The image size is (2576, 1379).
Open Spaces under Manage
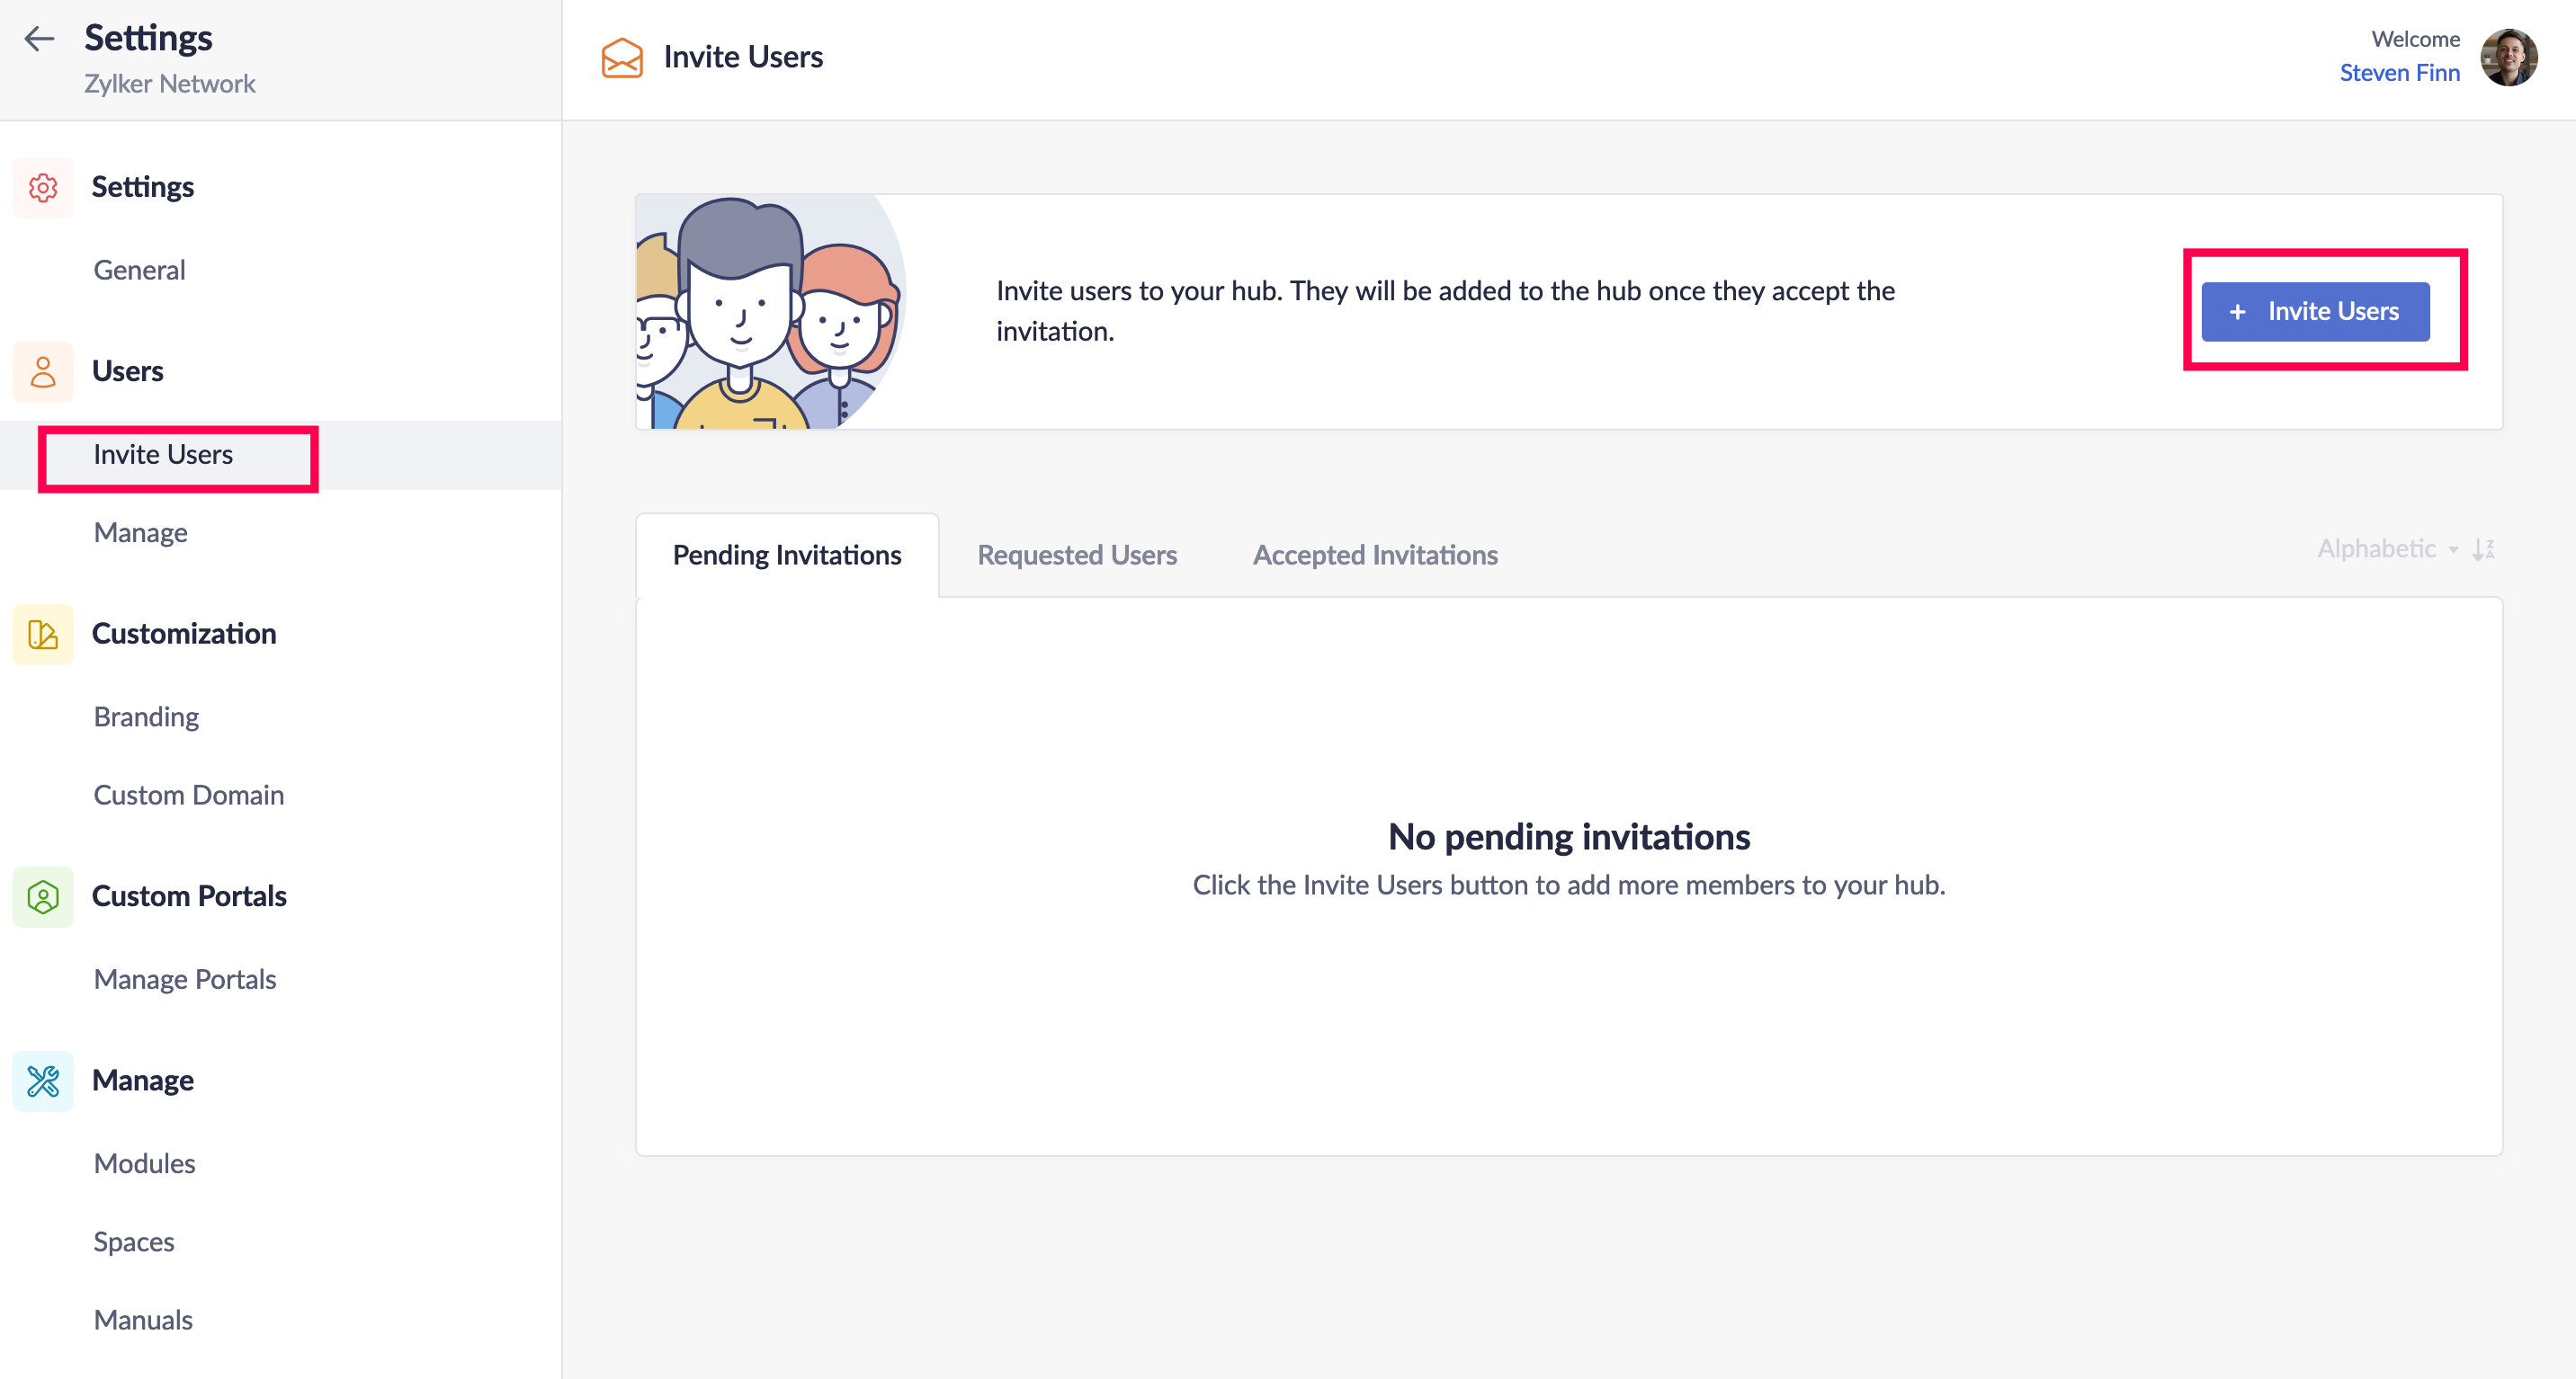tap(134, 1241)
